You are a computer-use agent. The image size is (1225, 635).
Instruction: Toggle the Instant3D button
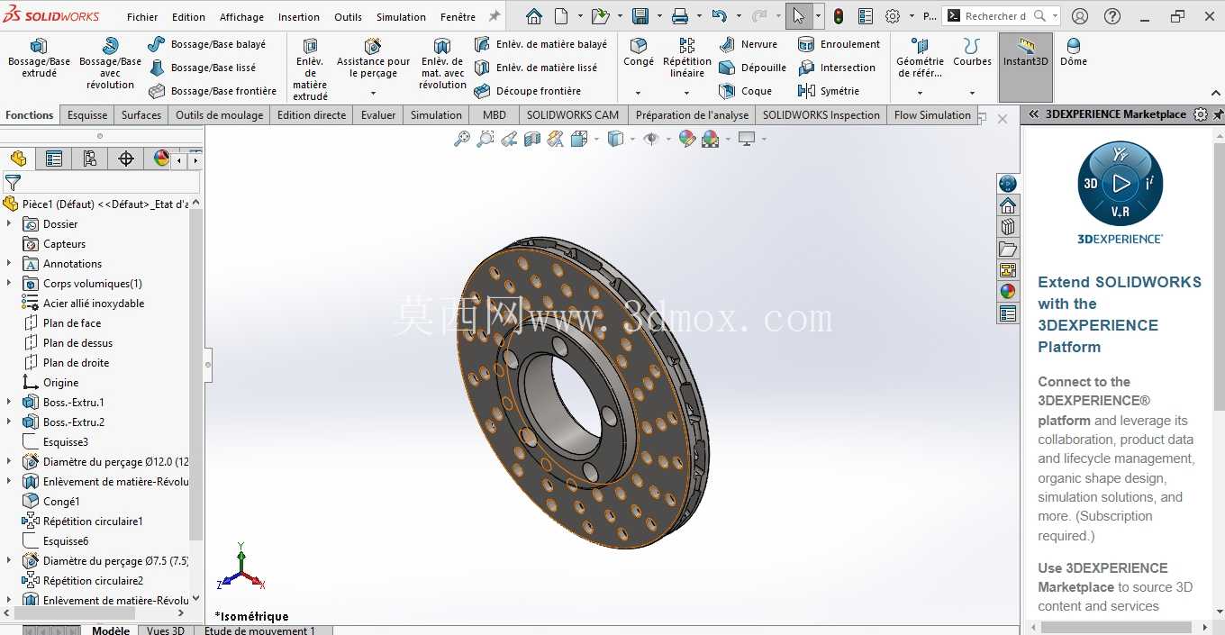pos(1026,68)
